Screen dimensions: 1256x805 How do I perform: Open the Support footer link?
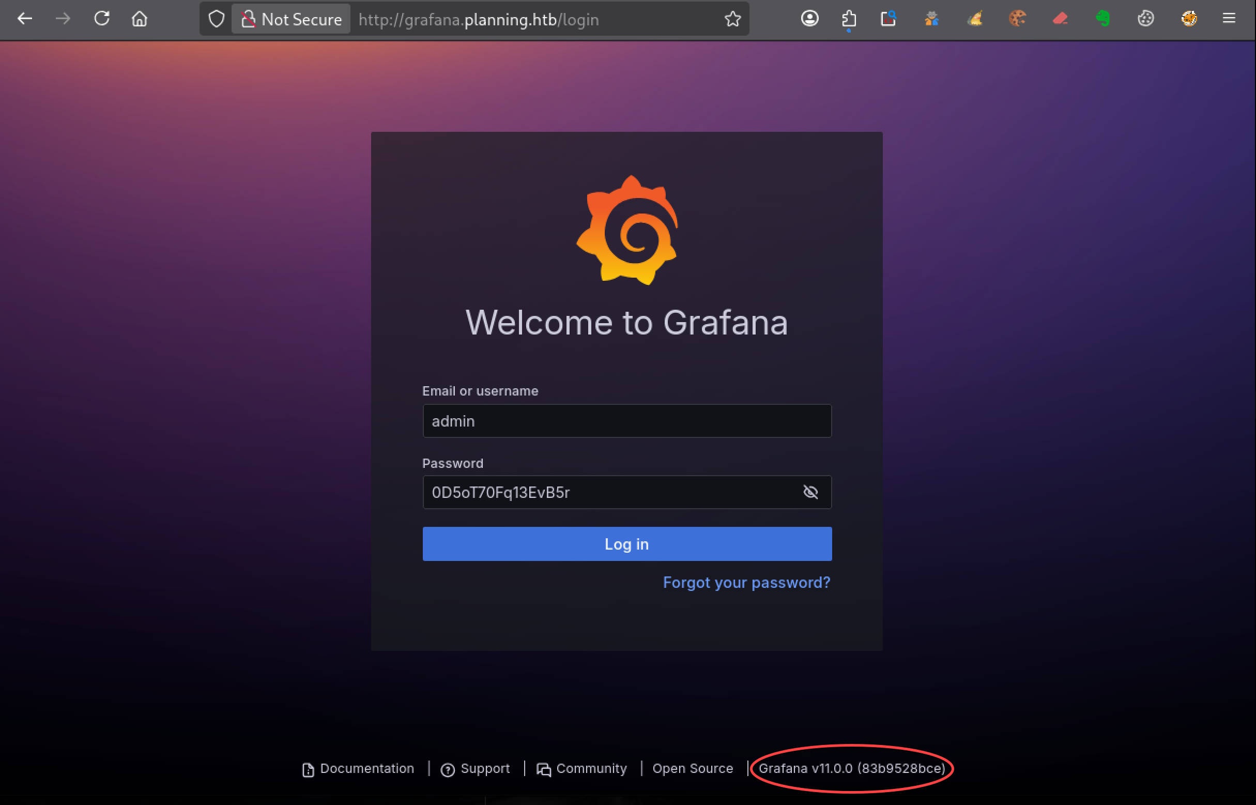pos(475,769)
